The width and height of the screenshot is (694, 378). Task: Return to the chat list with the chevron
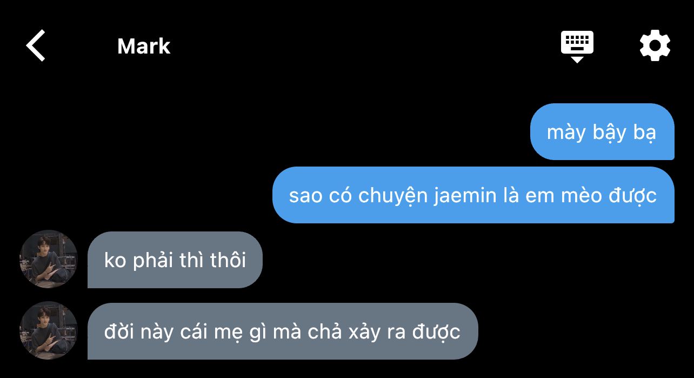[36, 46]
